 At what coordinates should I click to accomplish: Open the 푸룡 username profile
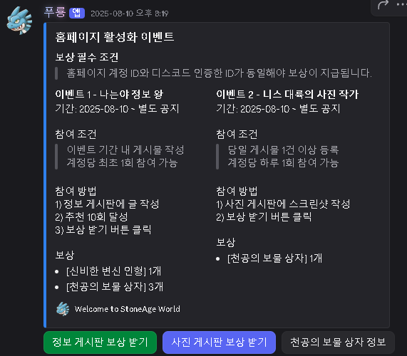(x=55, y=12)
